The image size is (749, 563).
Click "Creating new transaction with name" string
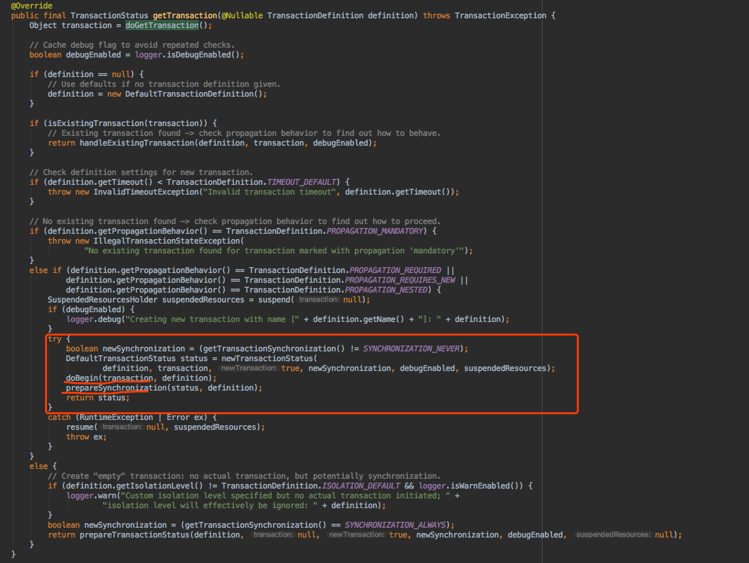pyautogui.click(x=212, y=319)
